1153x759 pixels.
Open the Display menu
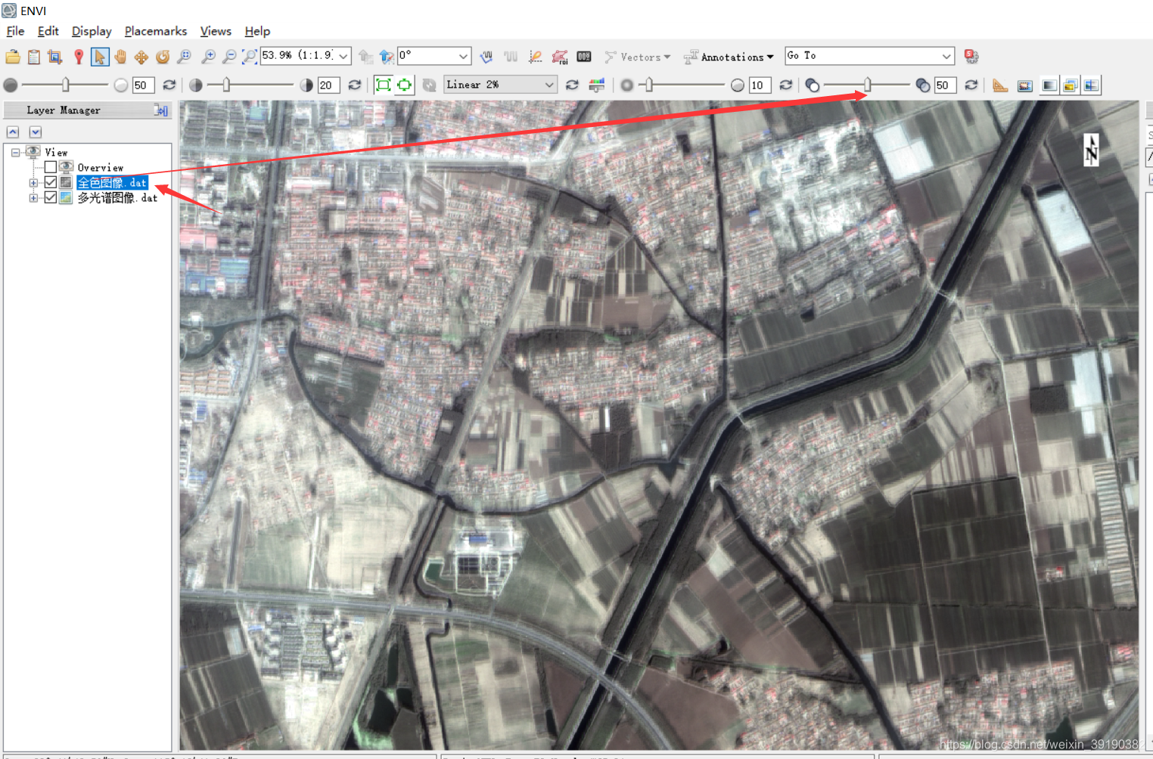coord(92,31)
